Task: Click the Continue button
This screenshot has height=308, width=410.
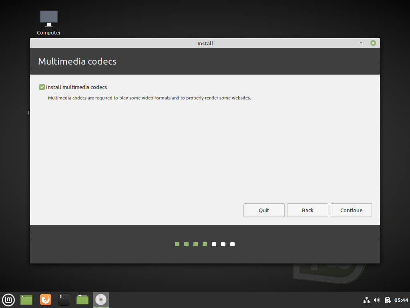Action: coord(351,210)
